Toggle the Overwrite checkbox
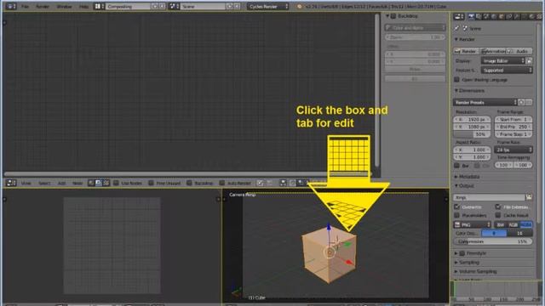Screen dimensions: 545x306 pyautogui.click(x=457, y=207)
